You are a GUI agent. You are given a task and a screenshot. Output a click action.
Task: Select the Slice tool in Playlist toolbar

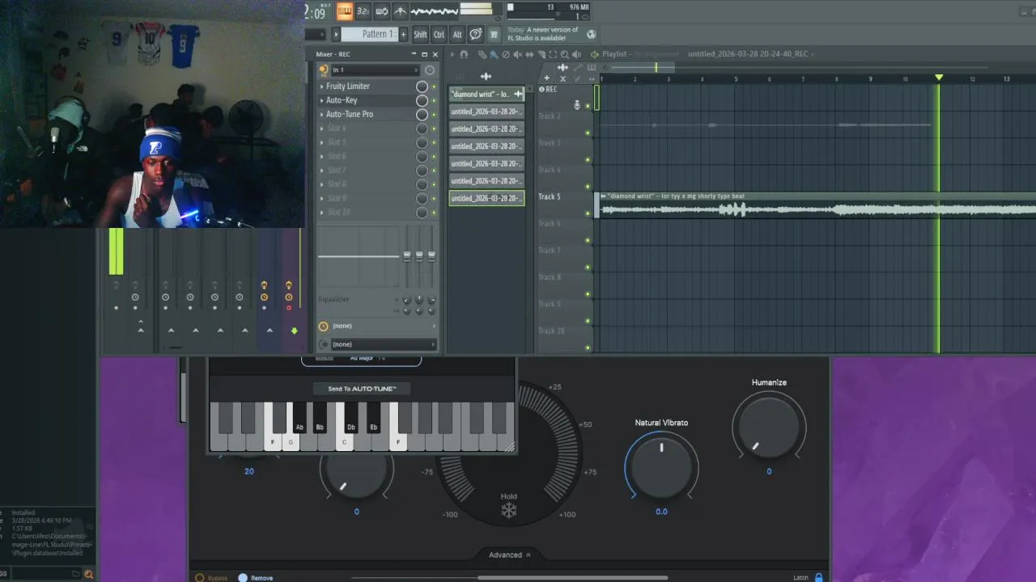pos(541,55)
